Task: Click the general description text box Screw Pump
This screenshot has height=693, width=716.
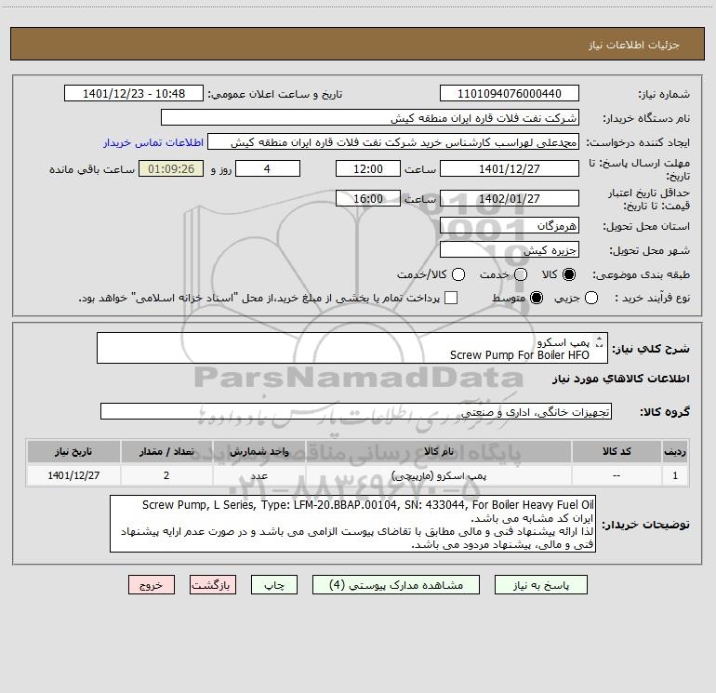Action: [x=352, y=348]
